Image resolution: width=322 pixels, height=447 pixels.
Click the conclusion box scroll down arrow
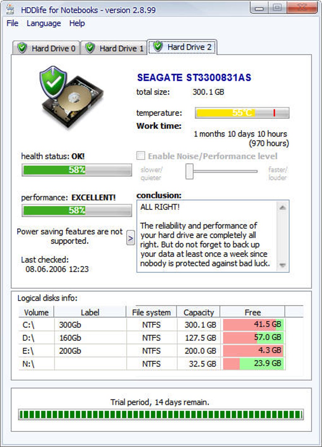tap(283, 265)
